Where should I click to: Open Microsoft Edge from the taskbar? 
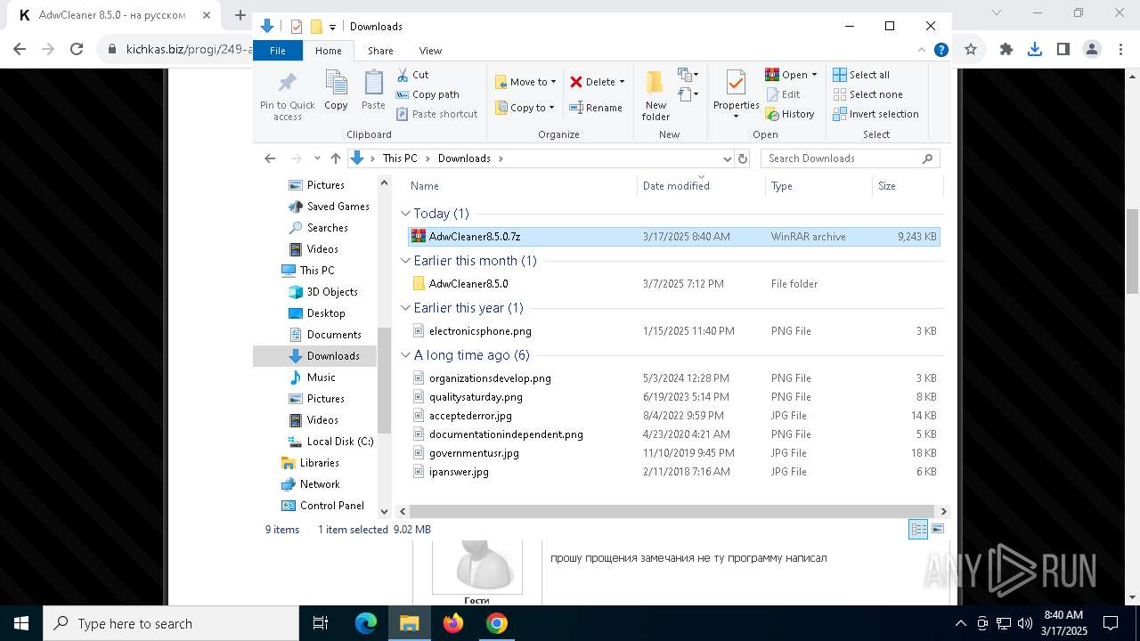pyautogui.click(x=366, y=623)
